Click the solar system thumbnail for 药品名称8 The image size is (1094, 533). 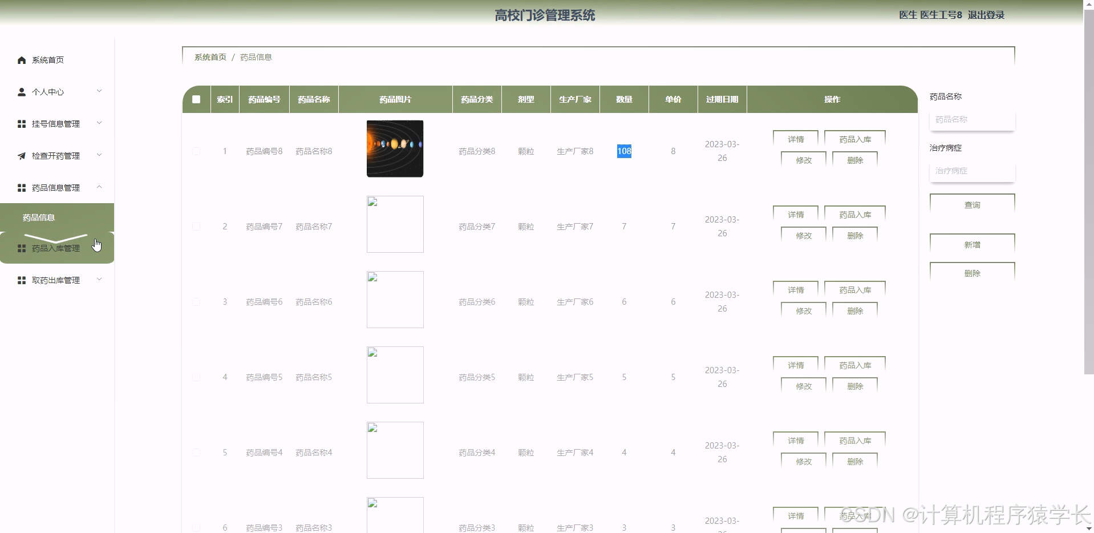(395, 149)
